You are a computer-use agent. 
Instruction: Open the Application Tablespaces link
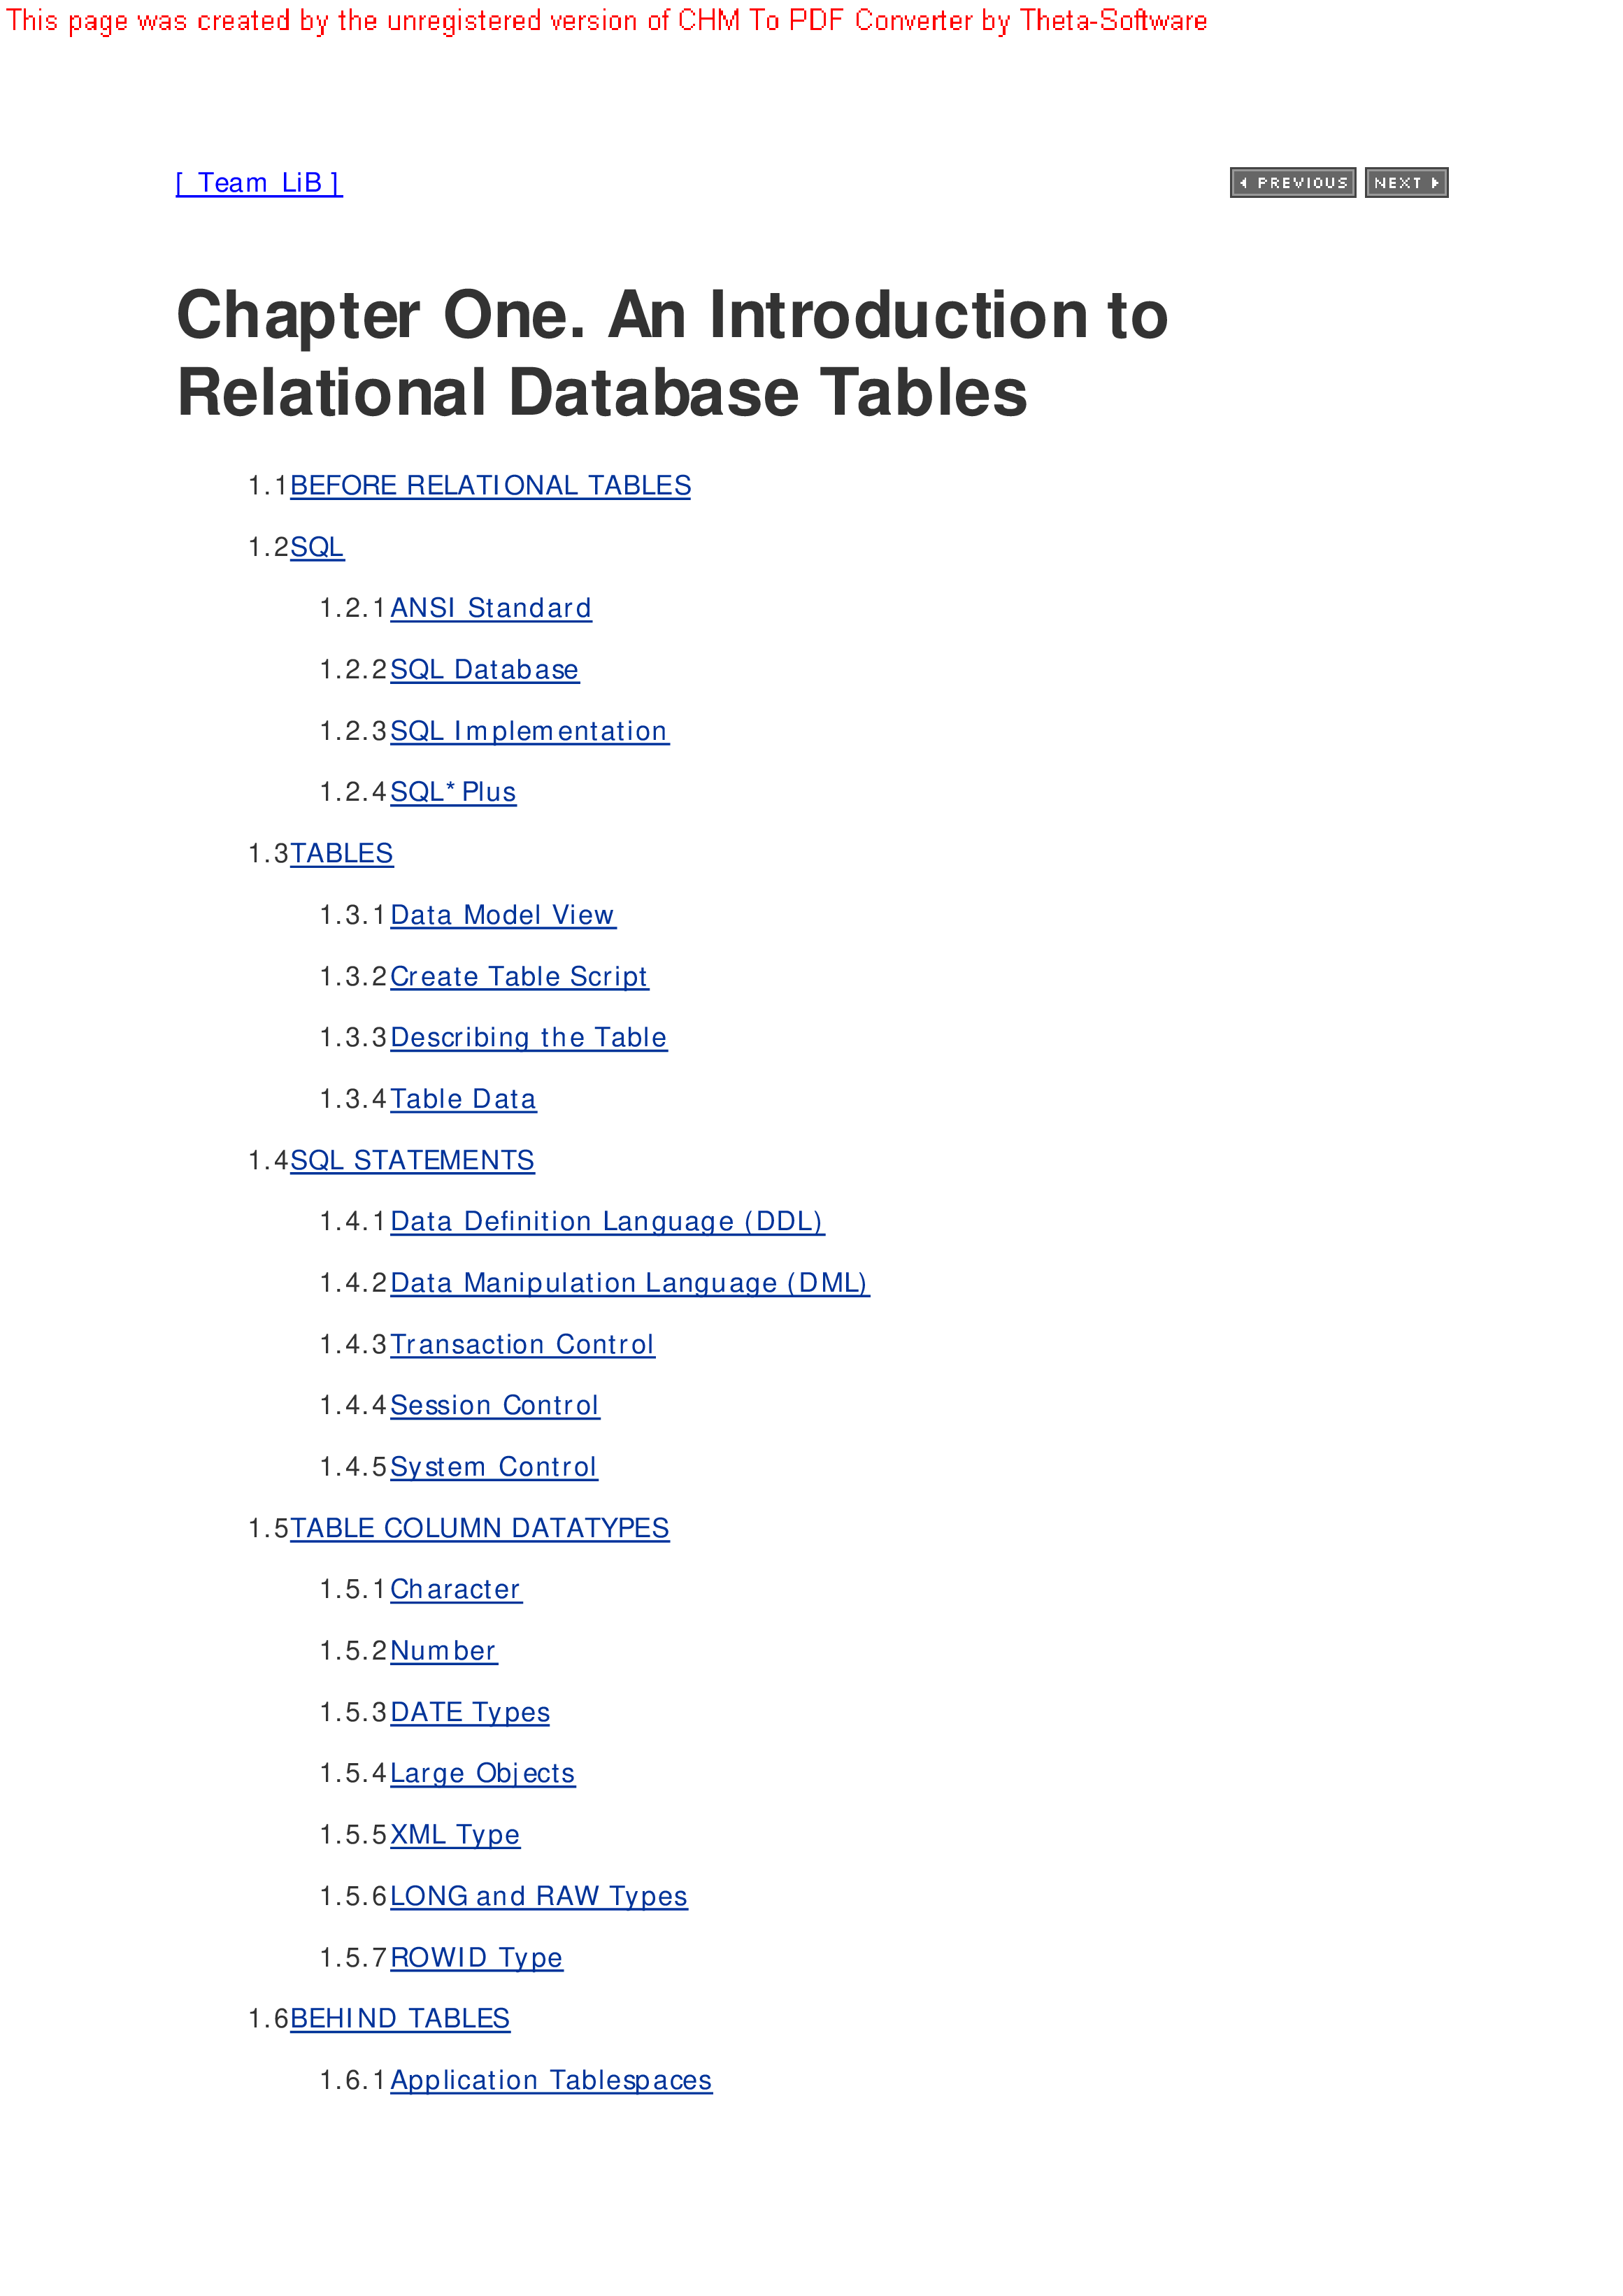click(x=551, y=2080)
